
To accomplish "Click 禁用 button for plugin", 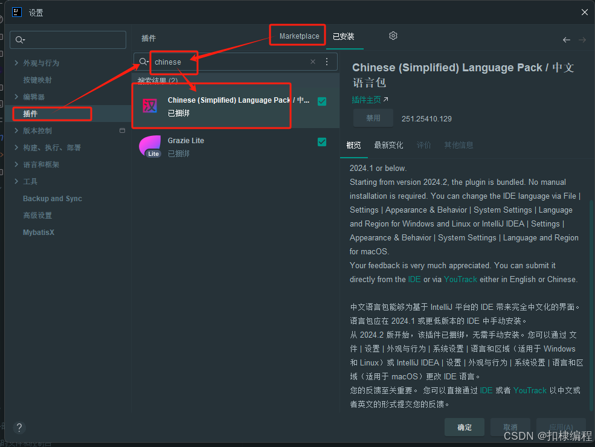I will tap(373, 118).
